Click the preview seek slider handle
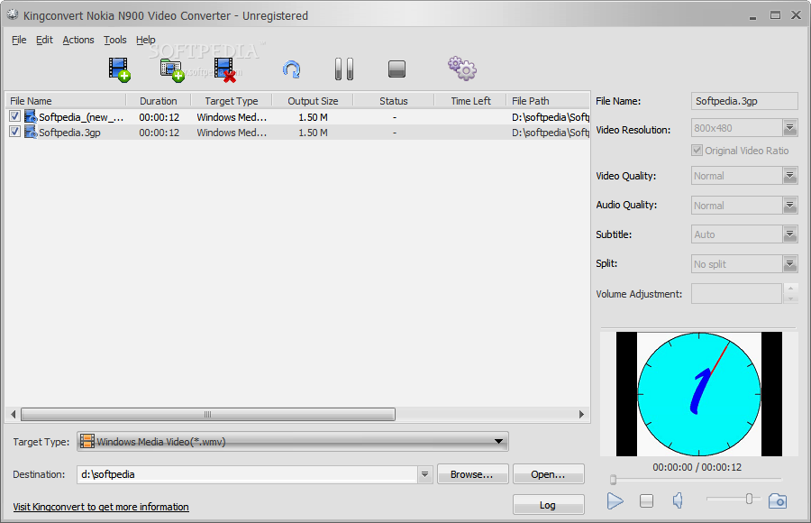The width and height of the screenshot is (811, 523). pyautogui.click(x=613, y=480)
